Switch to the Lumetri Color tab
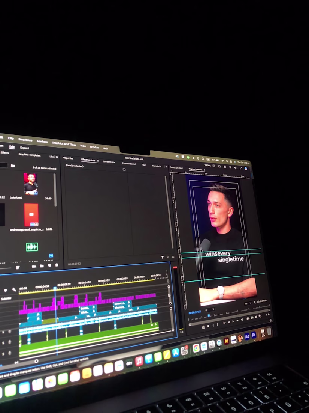The image size is (309, 413). (x=109, y=162)
